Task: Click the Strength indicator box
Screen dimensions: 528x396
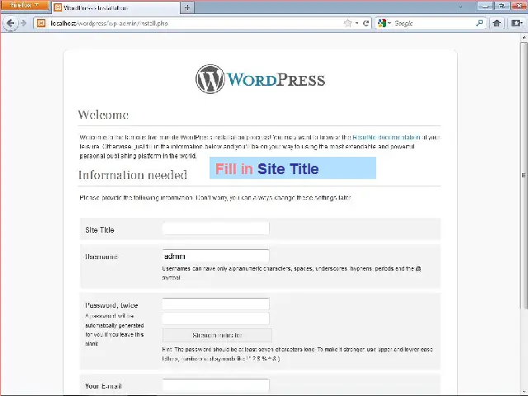Action: tap(217, 336)
